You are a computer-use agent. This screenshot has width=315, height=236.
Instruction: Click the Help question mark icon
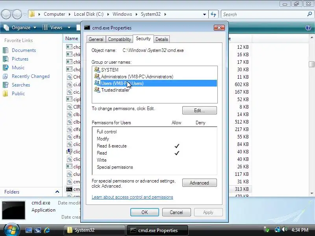(x=308, y=28)
